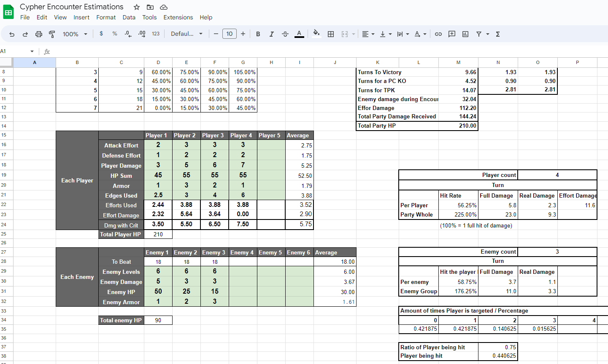This screenshot has height=364, width=608.
Task: Increase font size with plus button
Action: pyautogui.click(x=243, y=34)
